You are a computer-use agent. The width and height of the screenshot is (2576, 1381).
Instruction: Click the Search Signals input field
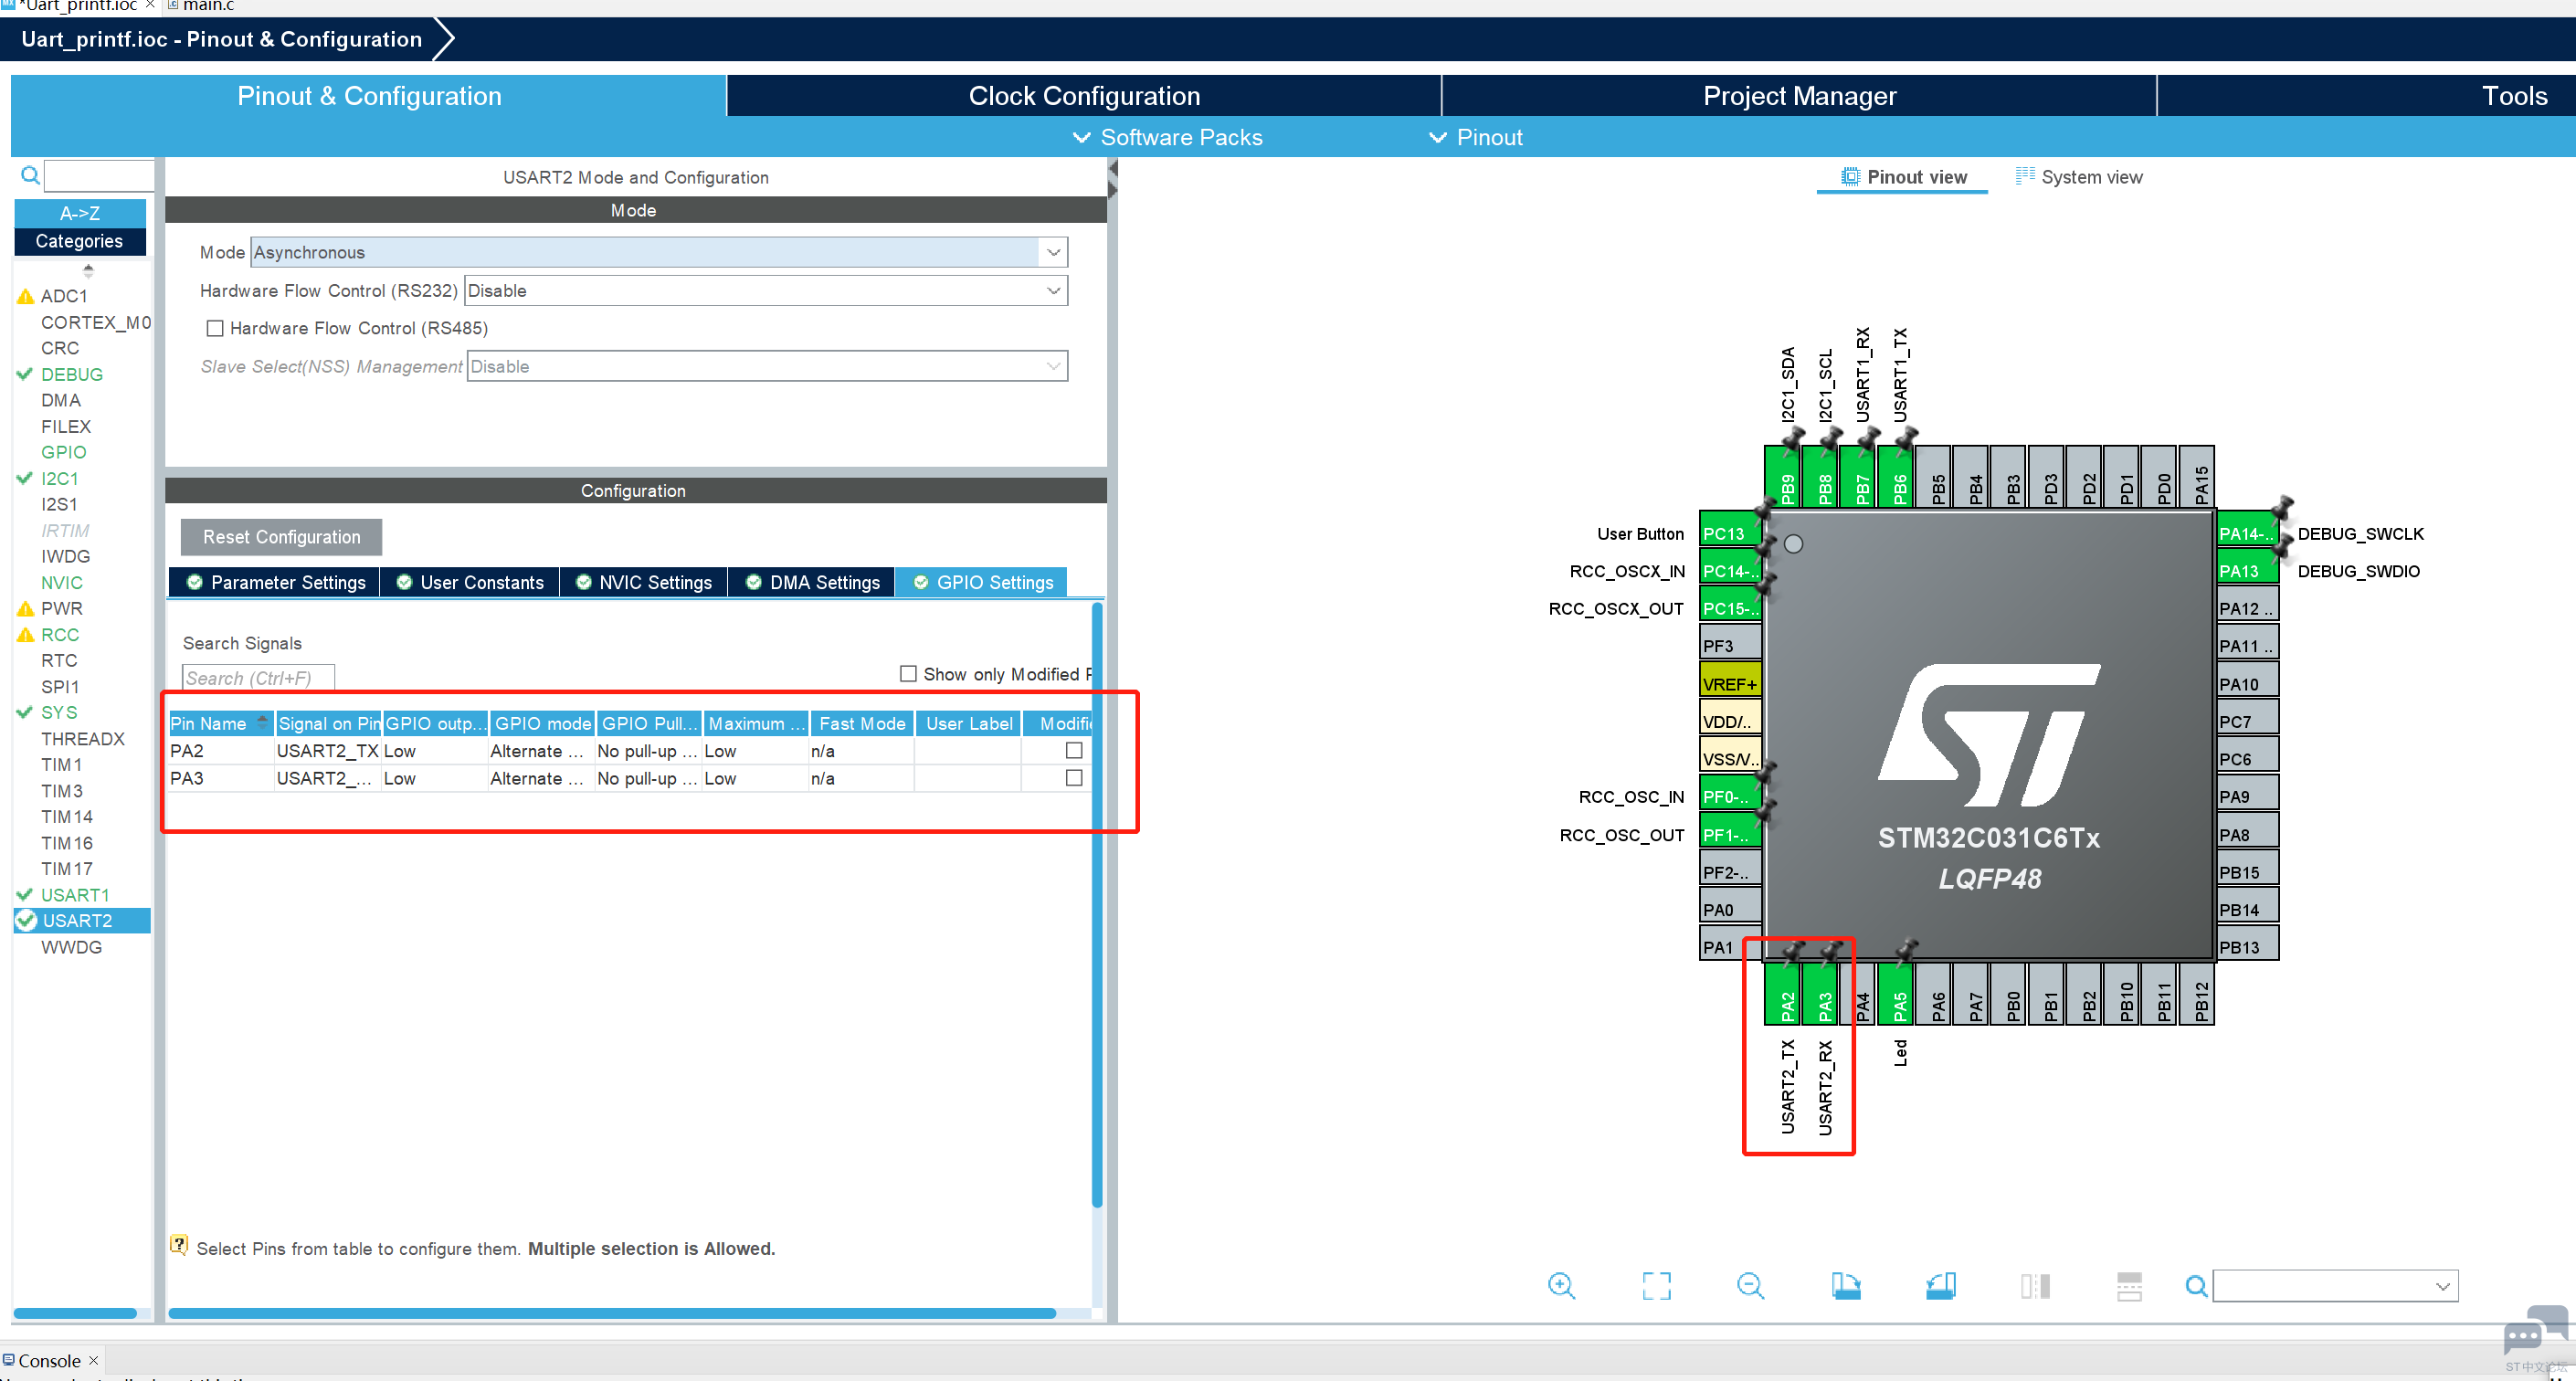258,678
